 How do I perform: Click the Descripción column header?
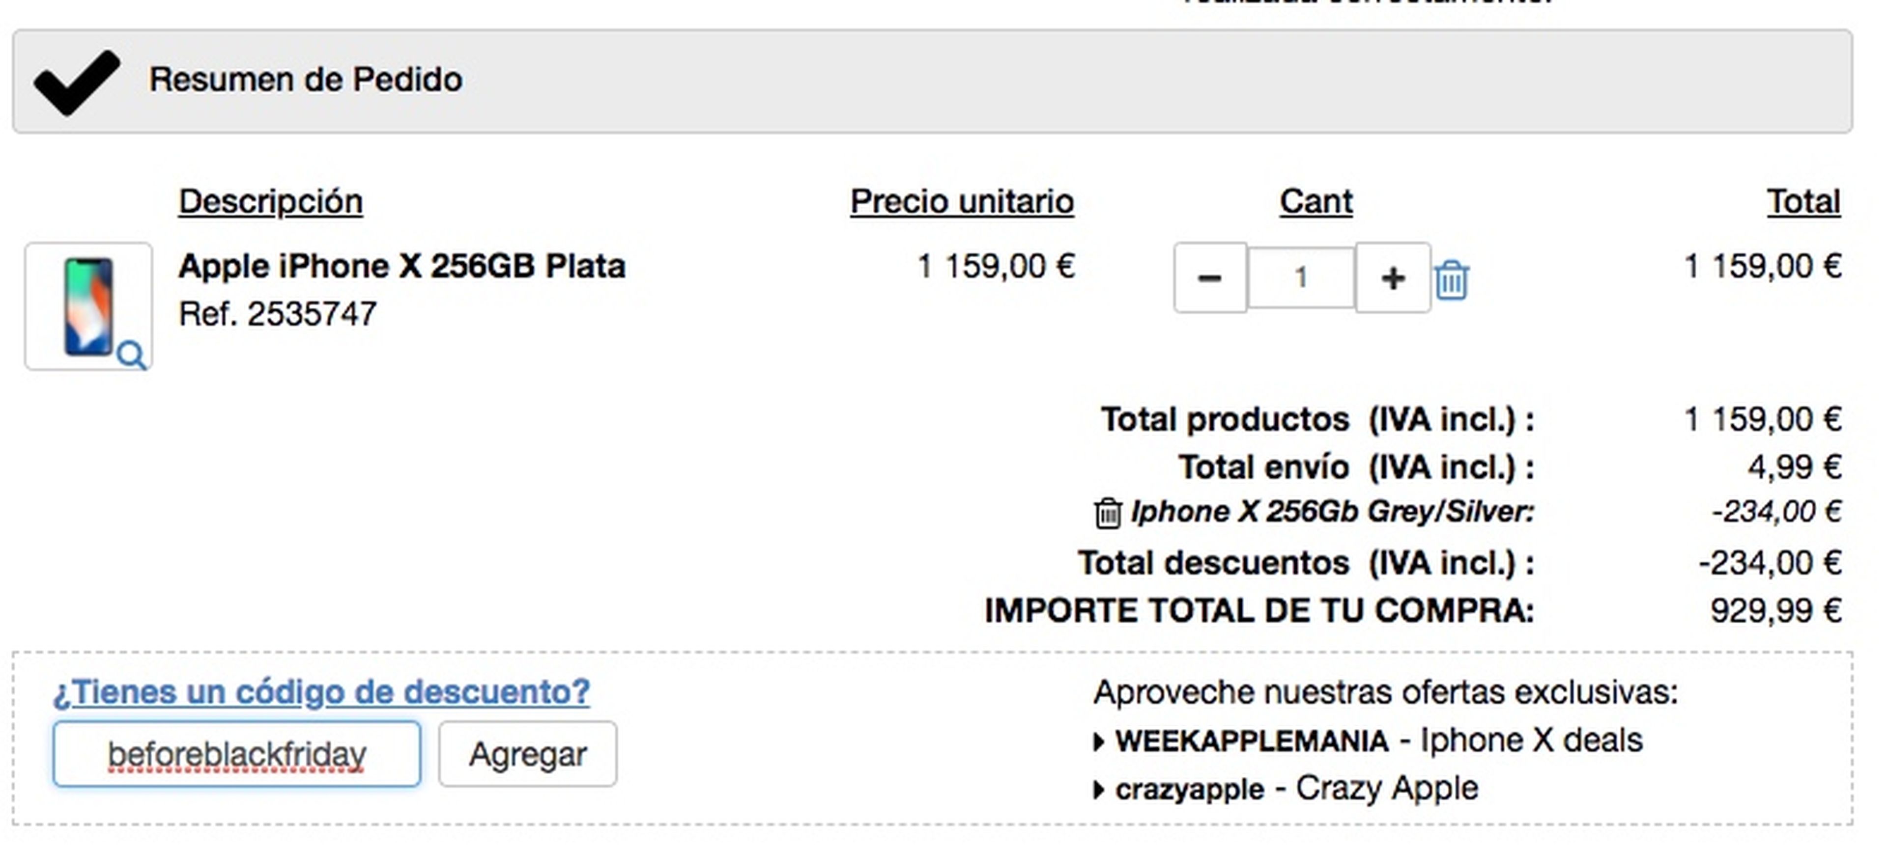click(x=270, y=201)
